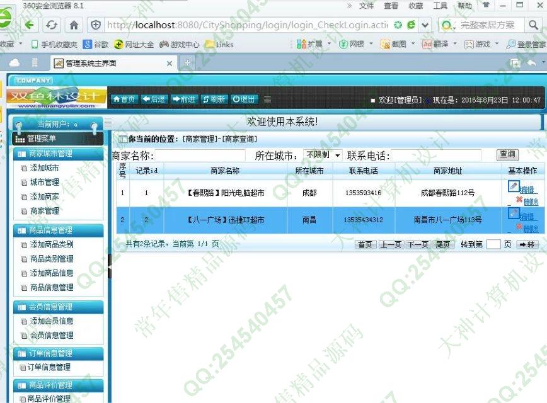Screen dimensions: 547x403
Task: Open the 游戏中心 bookmark
Action: 180,44
